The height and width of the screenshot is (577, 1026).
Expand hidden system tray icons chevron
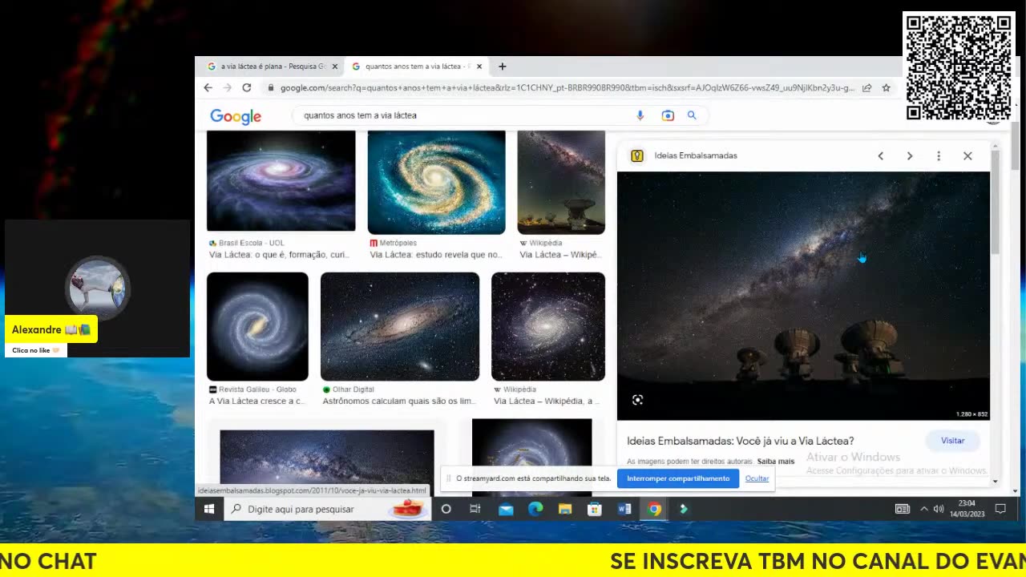point(923,509)
